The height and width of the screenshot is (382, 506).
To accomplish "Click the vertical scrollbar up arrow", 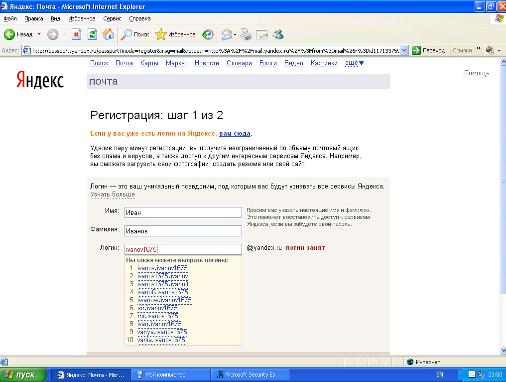I will 503,61.
